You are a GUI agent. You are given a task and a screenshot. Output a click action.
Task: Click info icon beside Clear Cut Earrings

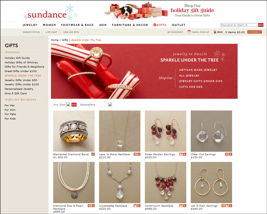click(231, 154)
